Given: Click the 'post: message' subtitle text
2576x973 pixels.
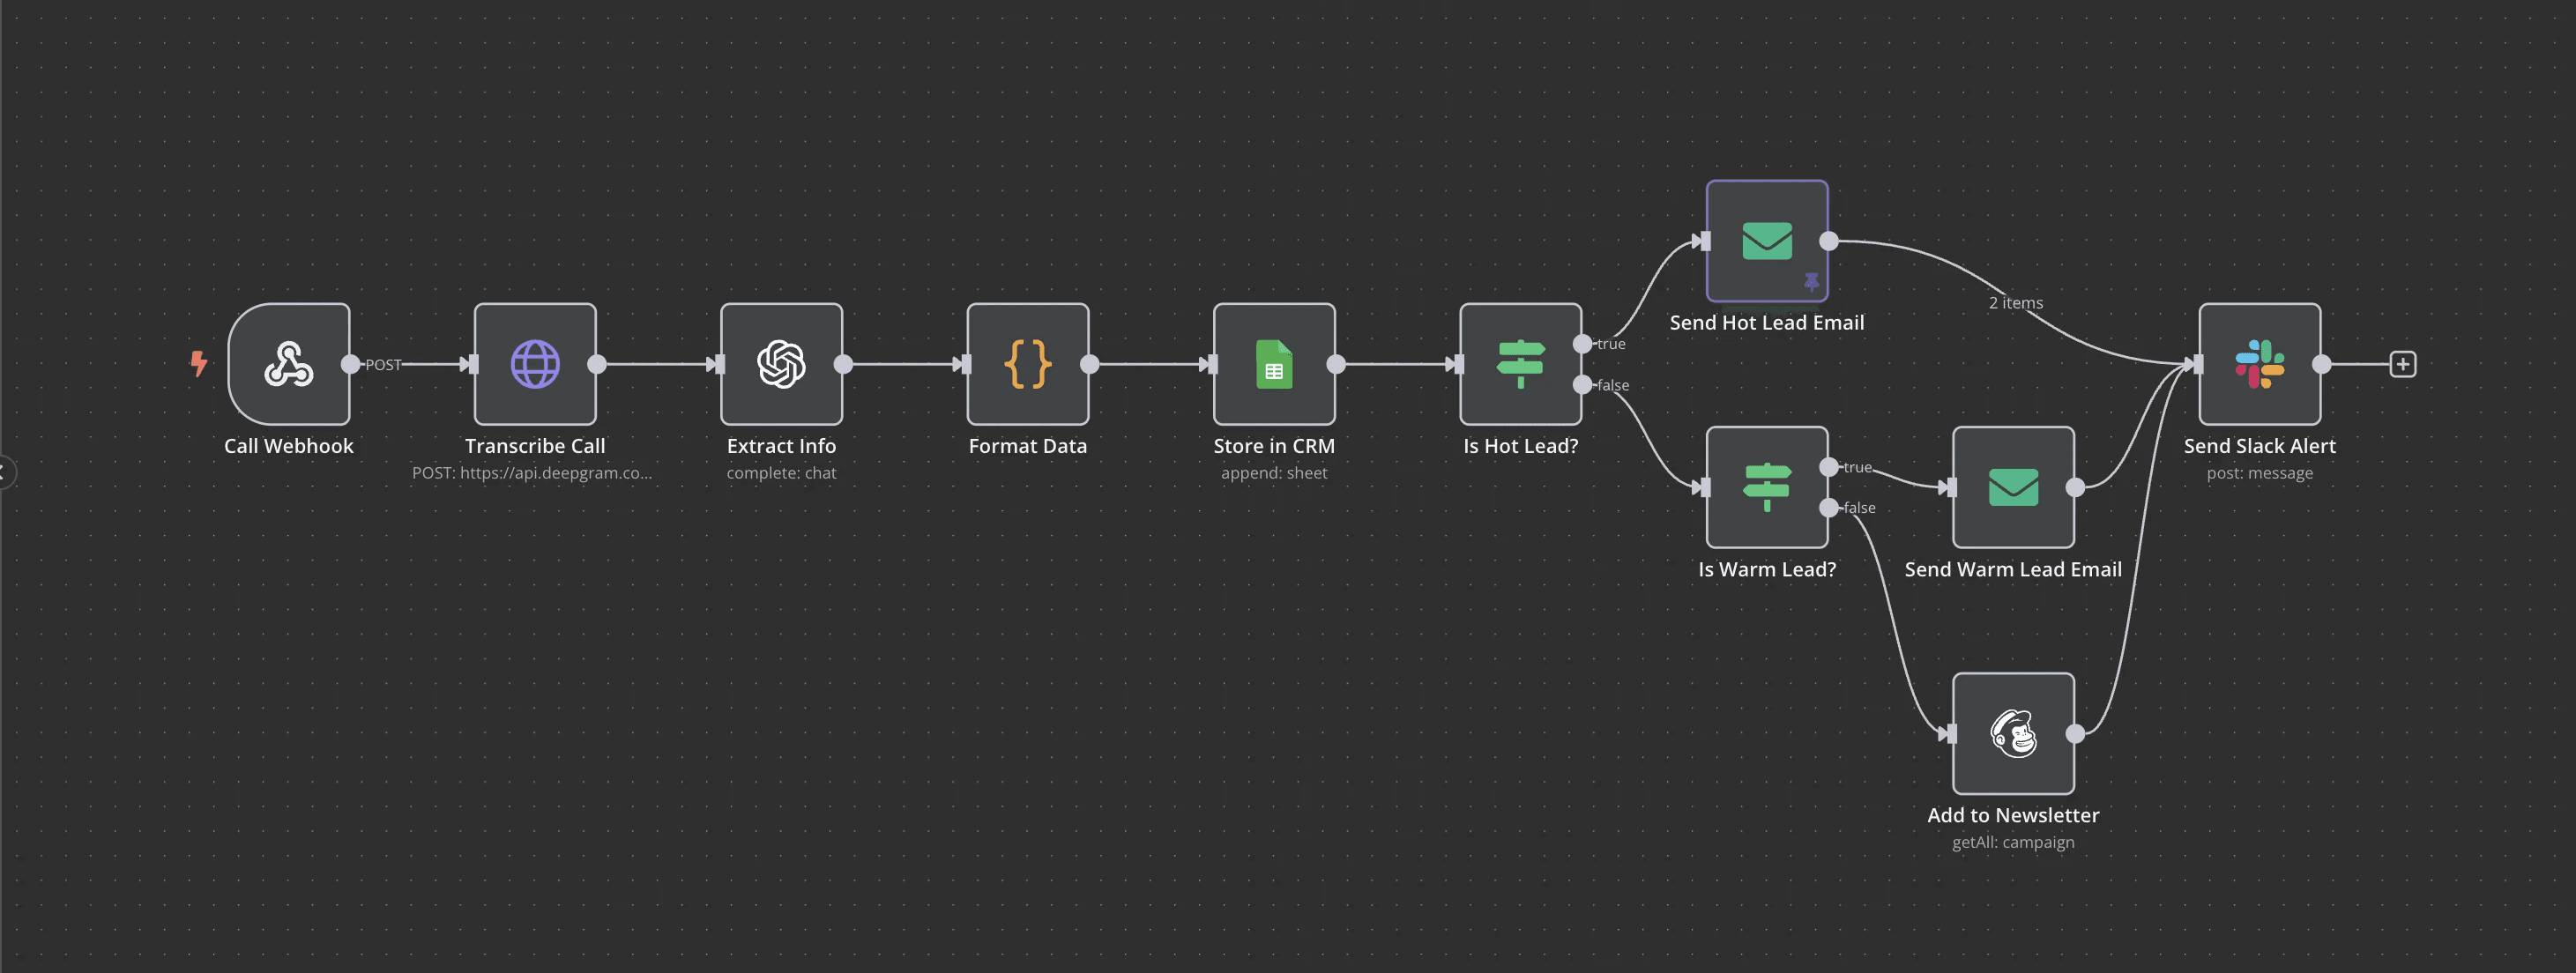Looking at the screenshot, I should tap(2259, 473).
